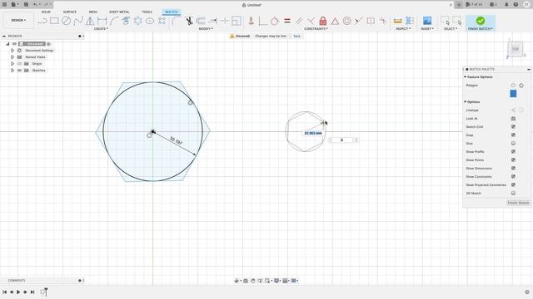Open the Select dropdown menu
The image size is (533, 299).
tap(451, 29)
